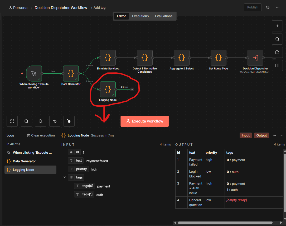Open the three-dot menu next to Output
286x226 pixels.
click(274, 135)
